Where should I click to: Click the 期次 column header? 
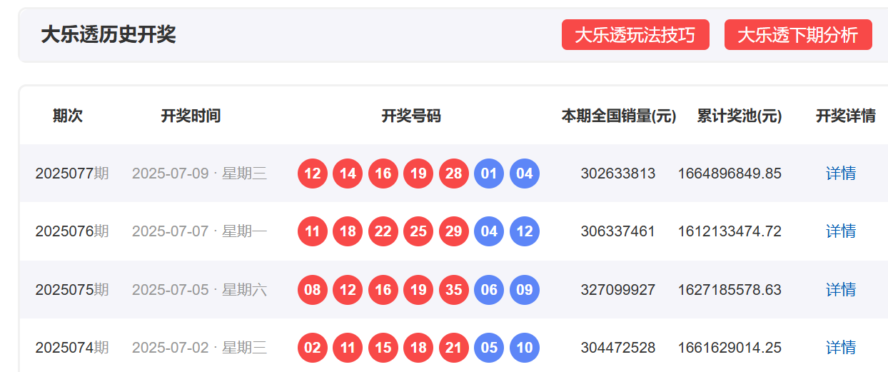point(68,116)
